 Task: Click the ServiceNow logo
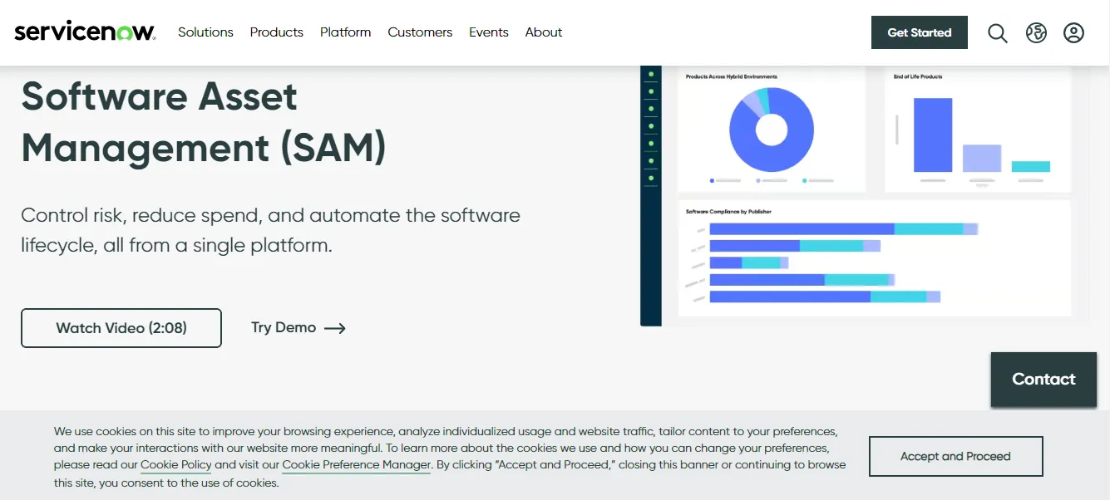coord(85,32)
